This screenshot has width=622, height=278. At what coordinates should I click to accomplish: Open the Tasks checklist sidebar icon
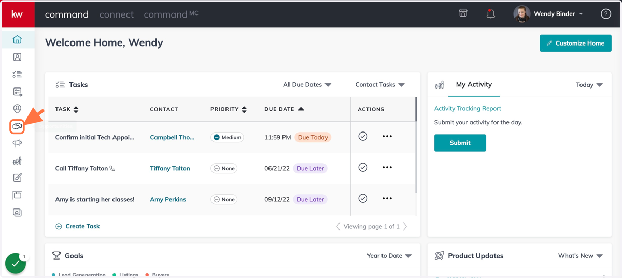tap(17, 75)
